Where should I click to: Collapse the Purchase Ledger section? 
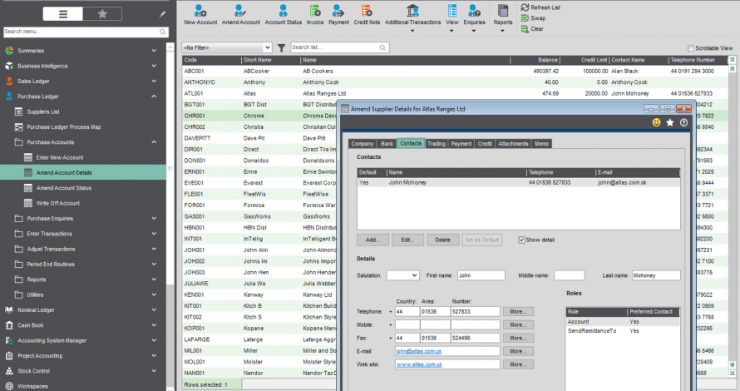(154, 97)
